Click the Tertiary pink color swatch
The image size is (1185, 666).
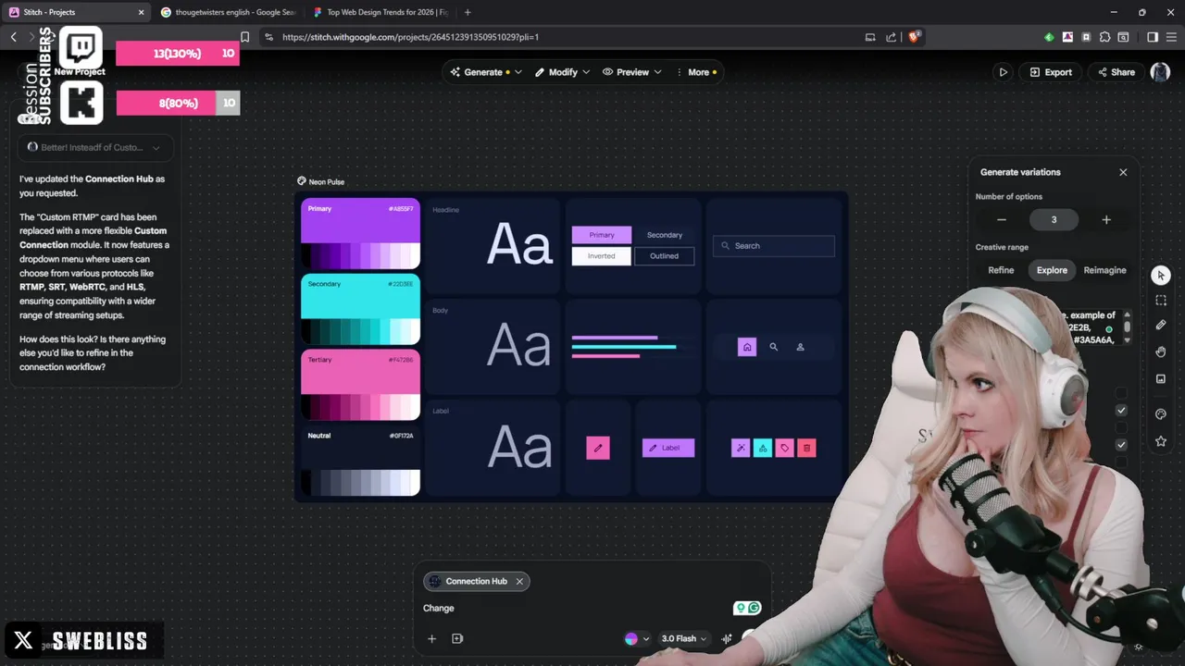pos(360,385)
